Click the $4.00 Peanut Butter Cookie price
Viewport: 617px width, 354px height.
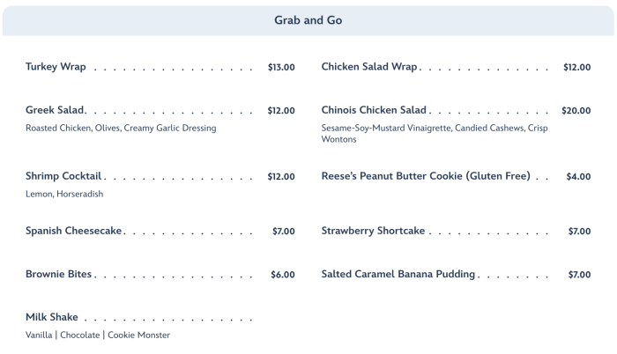(x=578, y=177)
